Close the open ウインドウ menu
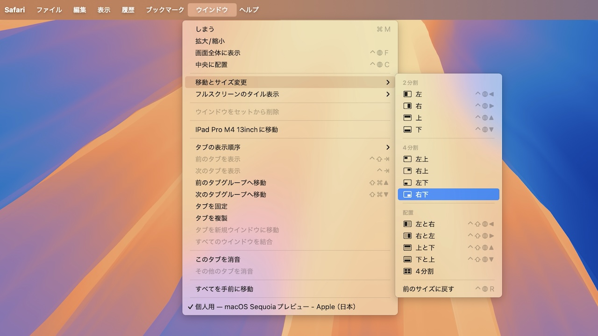The image size is (598, 336). (x=212, y=10)
